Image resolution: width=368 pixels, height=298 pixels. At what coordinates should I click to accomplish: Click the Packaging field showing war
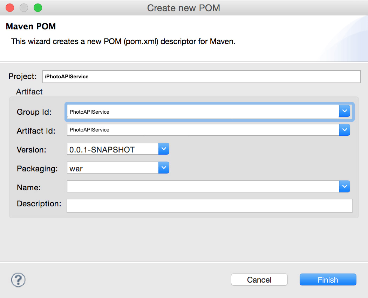[x=113, y=168]
